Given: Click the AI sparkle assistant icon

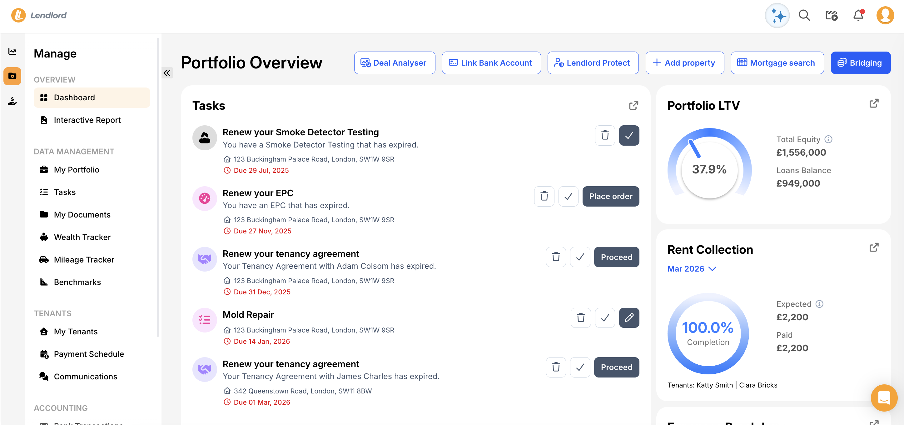Looking at the screenshot, I should (777, 15).
